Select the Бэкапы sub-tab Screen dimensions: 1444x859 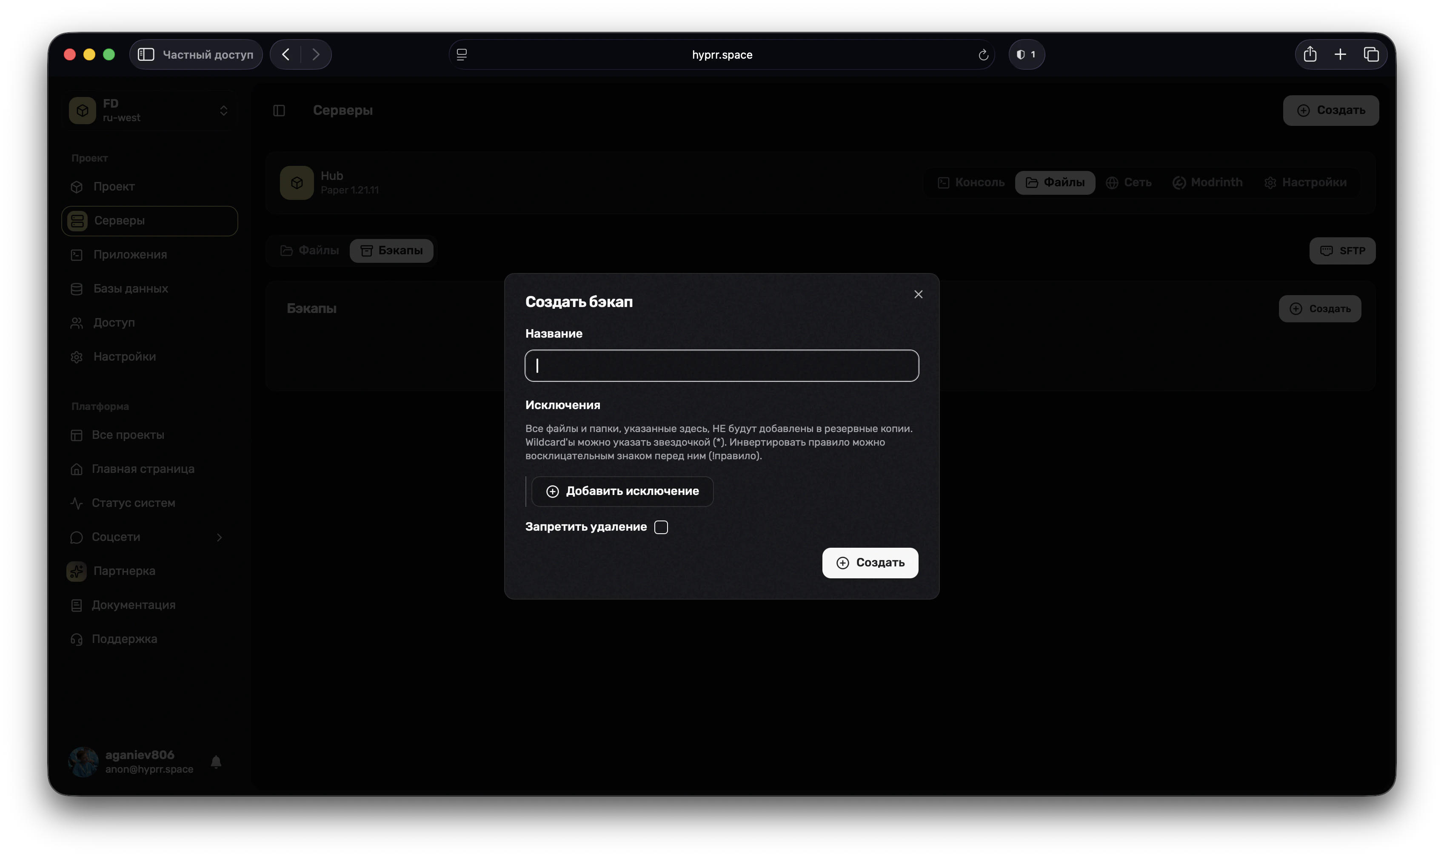pos(391,250)
